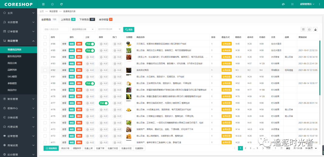Screen dimensions: 324x157
Task: Open the column filter icon above table
Action: (303, 29)
